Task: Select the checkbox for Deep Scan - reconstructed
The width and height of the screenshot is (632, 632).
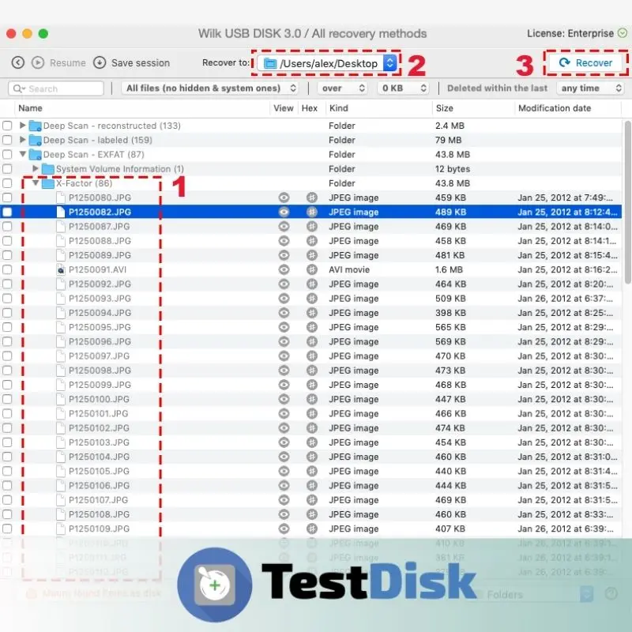Action: pos(7,126)
